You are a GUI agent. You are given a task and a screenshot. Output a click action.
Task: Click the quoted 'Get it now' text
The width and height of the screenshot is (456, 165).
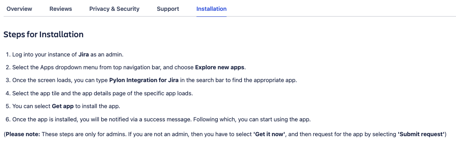[269, 134]
